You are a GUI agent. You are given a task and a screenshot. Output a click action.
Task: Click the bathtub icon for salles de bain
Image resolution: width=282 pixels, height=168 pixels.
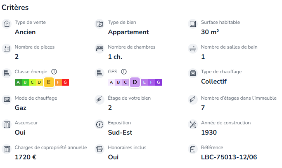click(x=192, y=49)
